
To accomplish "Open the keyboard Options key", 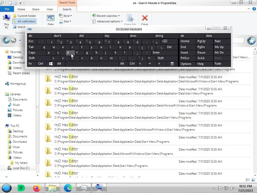I will click(x=187, y=64).
